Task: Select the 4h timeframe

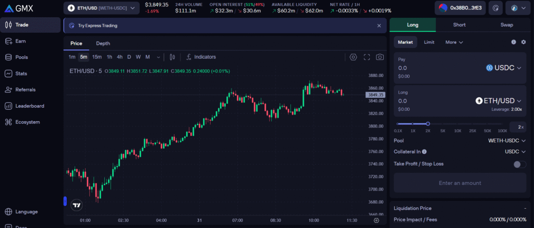Action: 119,57
